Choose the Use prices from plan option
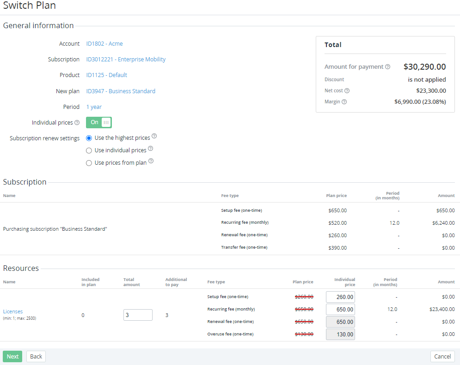Viewport: 460px width, 365px height. (89, 163)
